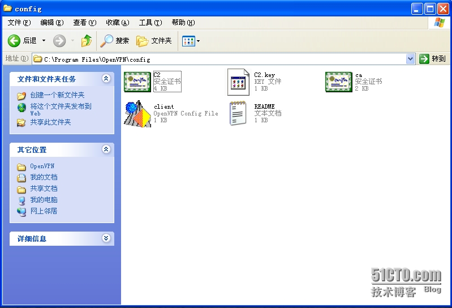Click the folder icon in address bar

point(38,59)
